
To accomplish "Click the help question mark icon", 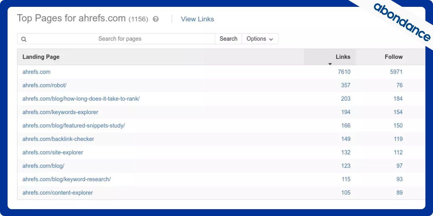I will [x=156, y=19].
